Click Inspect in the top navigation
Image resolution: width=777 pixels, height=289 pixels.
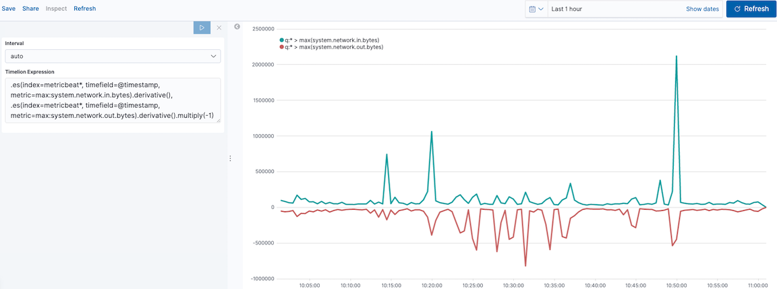[56, 9]
